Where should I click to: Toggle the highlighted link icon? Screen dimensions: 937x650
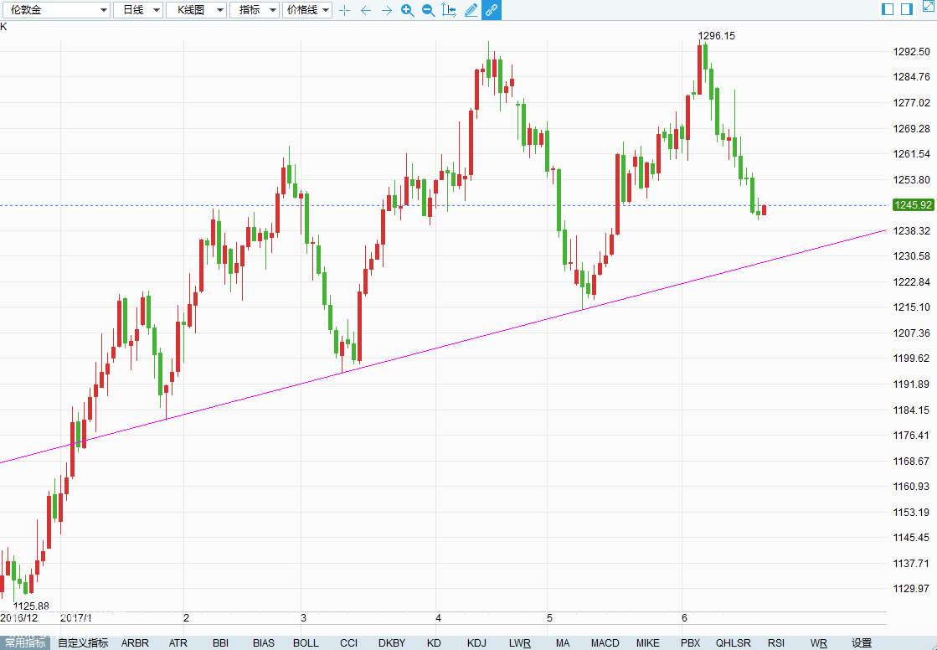pos(492,9)
